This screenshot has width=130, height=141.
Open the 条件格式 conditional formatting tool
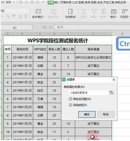(38, 14)
